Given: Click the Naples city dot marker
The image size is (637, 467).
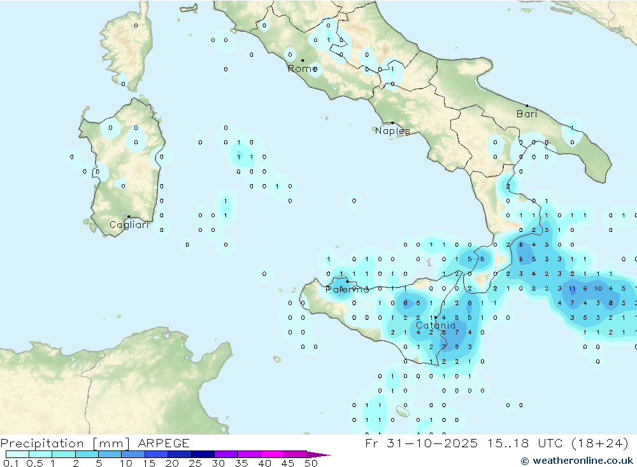Looking at the screenshot, I should coord(392,123).
